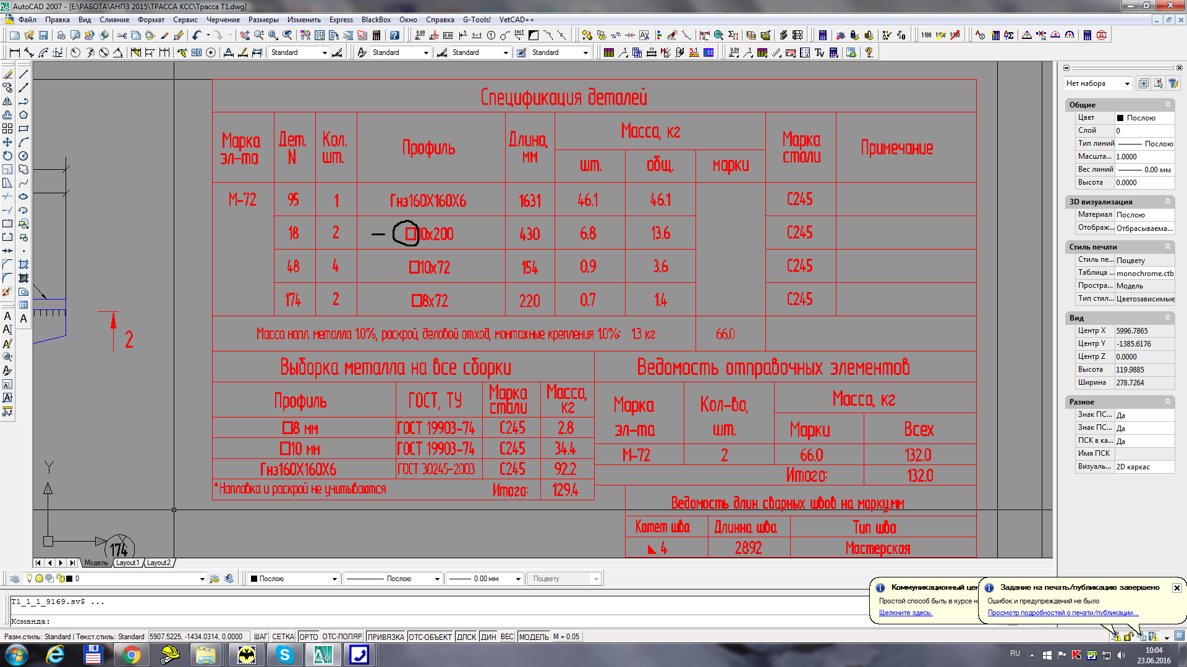Image resolution: width=1187 pixels, height=667 pixels.
Task: Select the Rotate modify tool
Action: click(x=7, y=156)
